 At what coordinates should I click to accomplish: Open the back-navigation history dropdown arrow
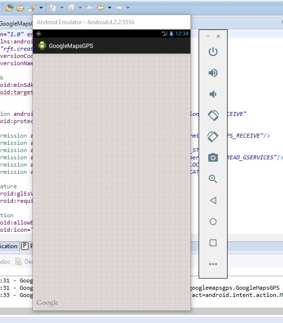click(109, 8)
